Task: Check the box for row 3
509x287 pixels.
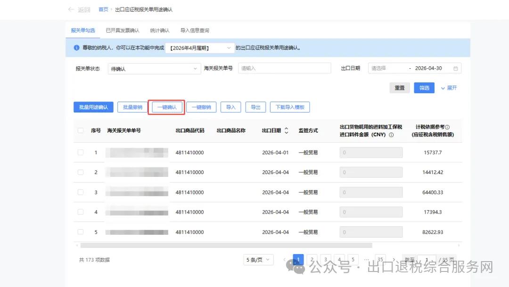Action: click(x=81, y=192)
